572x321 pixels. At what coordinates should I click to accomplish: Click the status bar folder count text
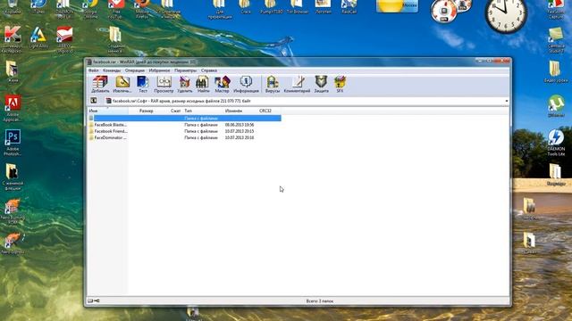[x=320, y=301]
